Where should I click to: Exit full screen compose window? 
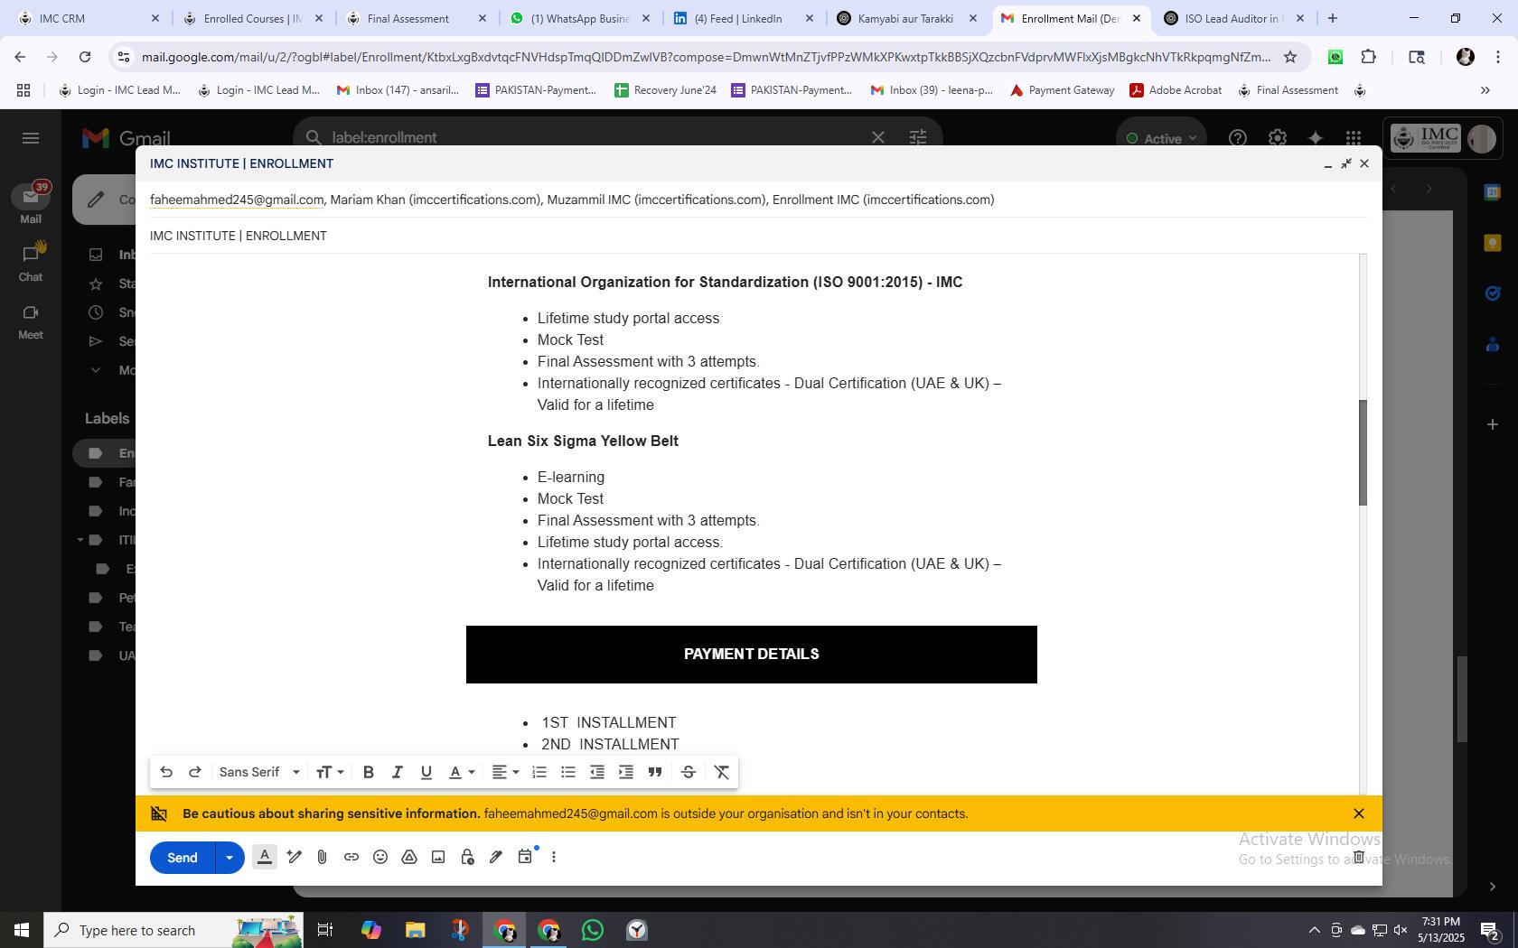(1346, 163)
